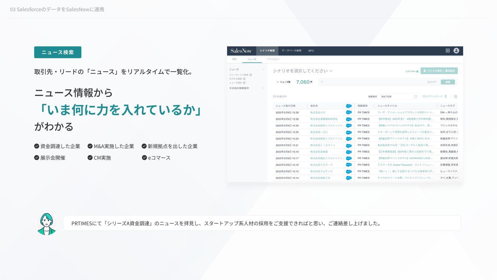
Task: Click the タグから検索 sidebar filter
Action: click(x=235, y=79)
